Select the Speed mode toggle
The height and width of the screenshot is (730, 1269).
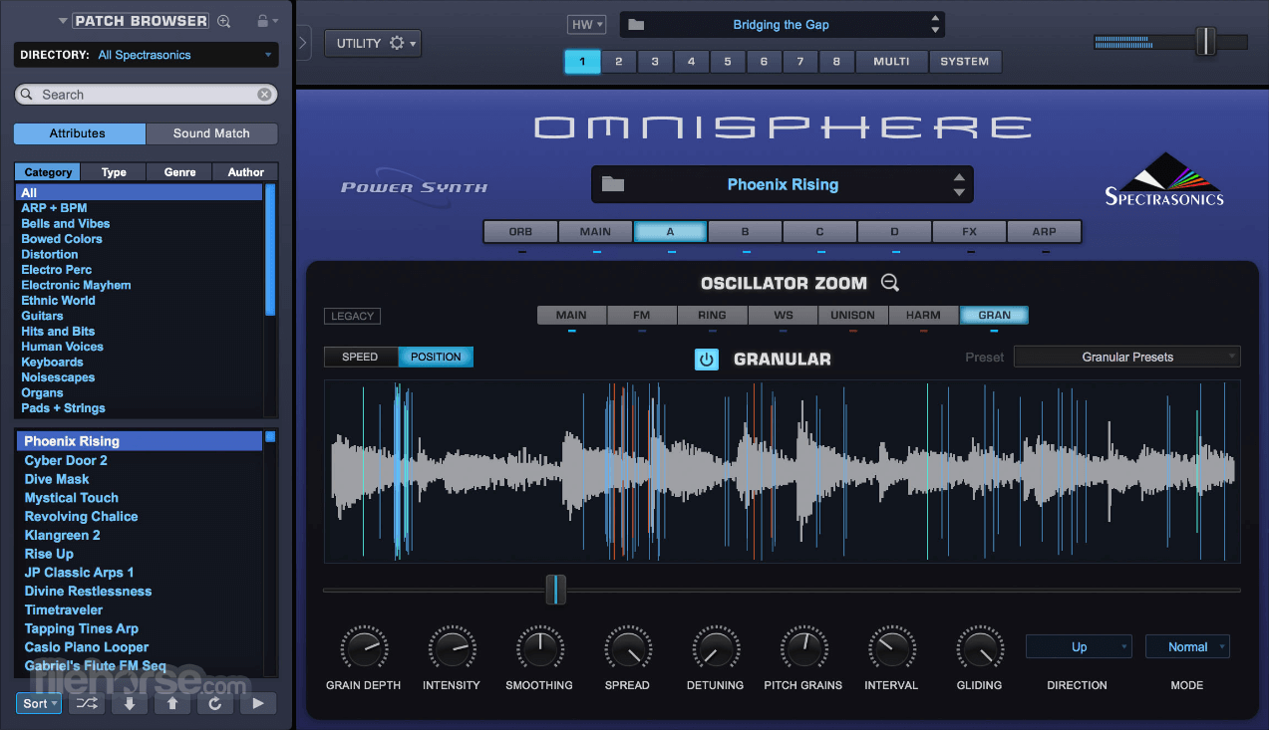click(x=360, y=357)
